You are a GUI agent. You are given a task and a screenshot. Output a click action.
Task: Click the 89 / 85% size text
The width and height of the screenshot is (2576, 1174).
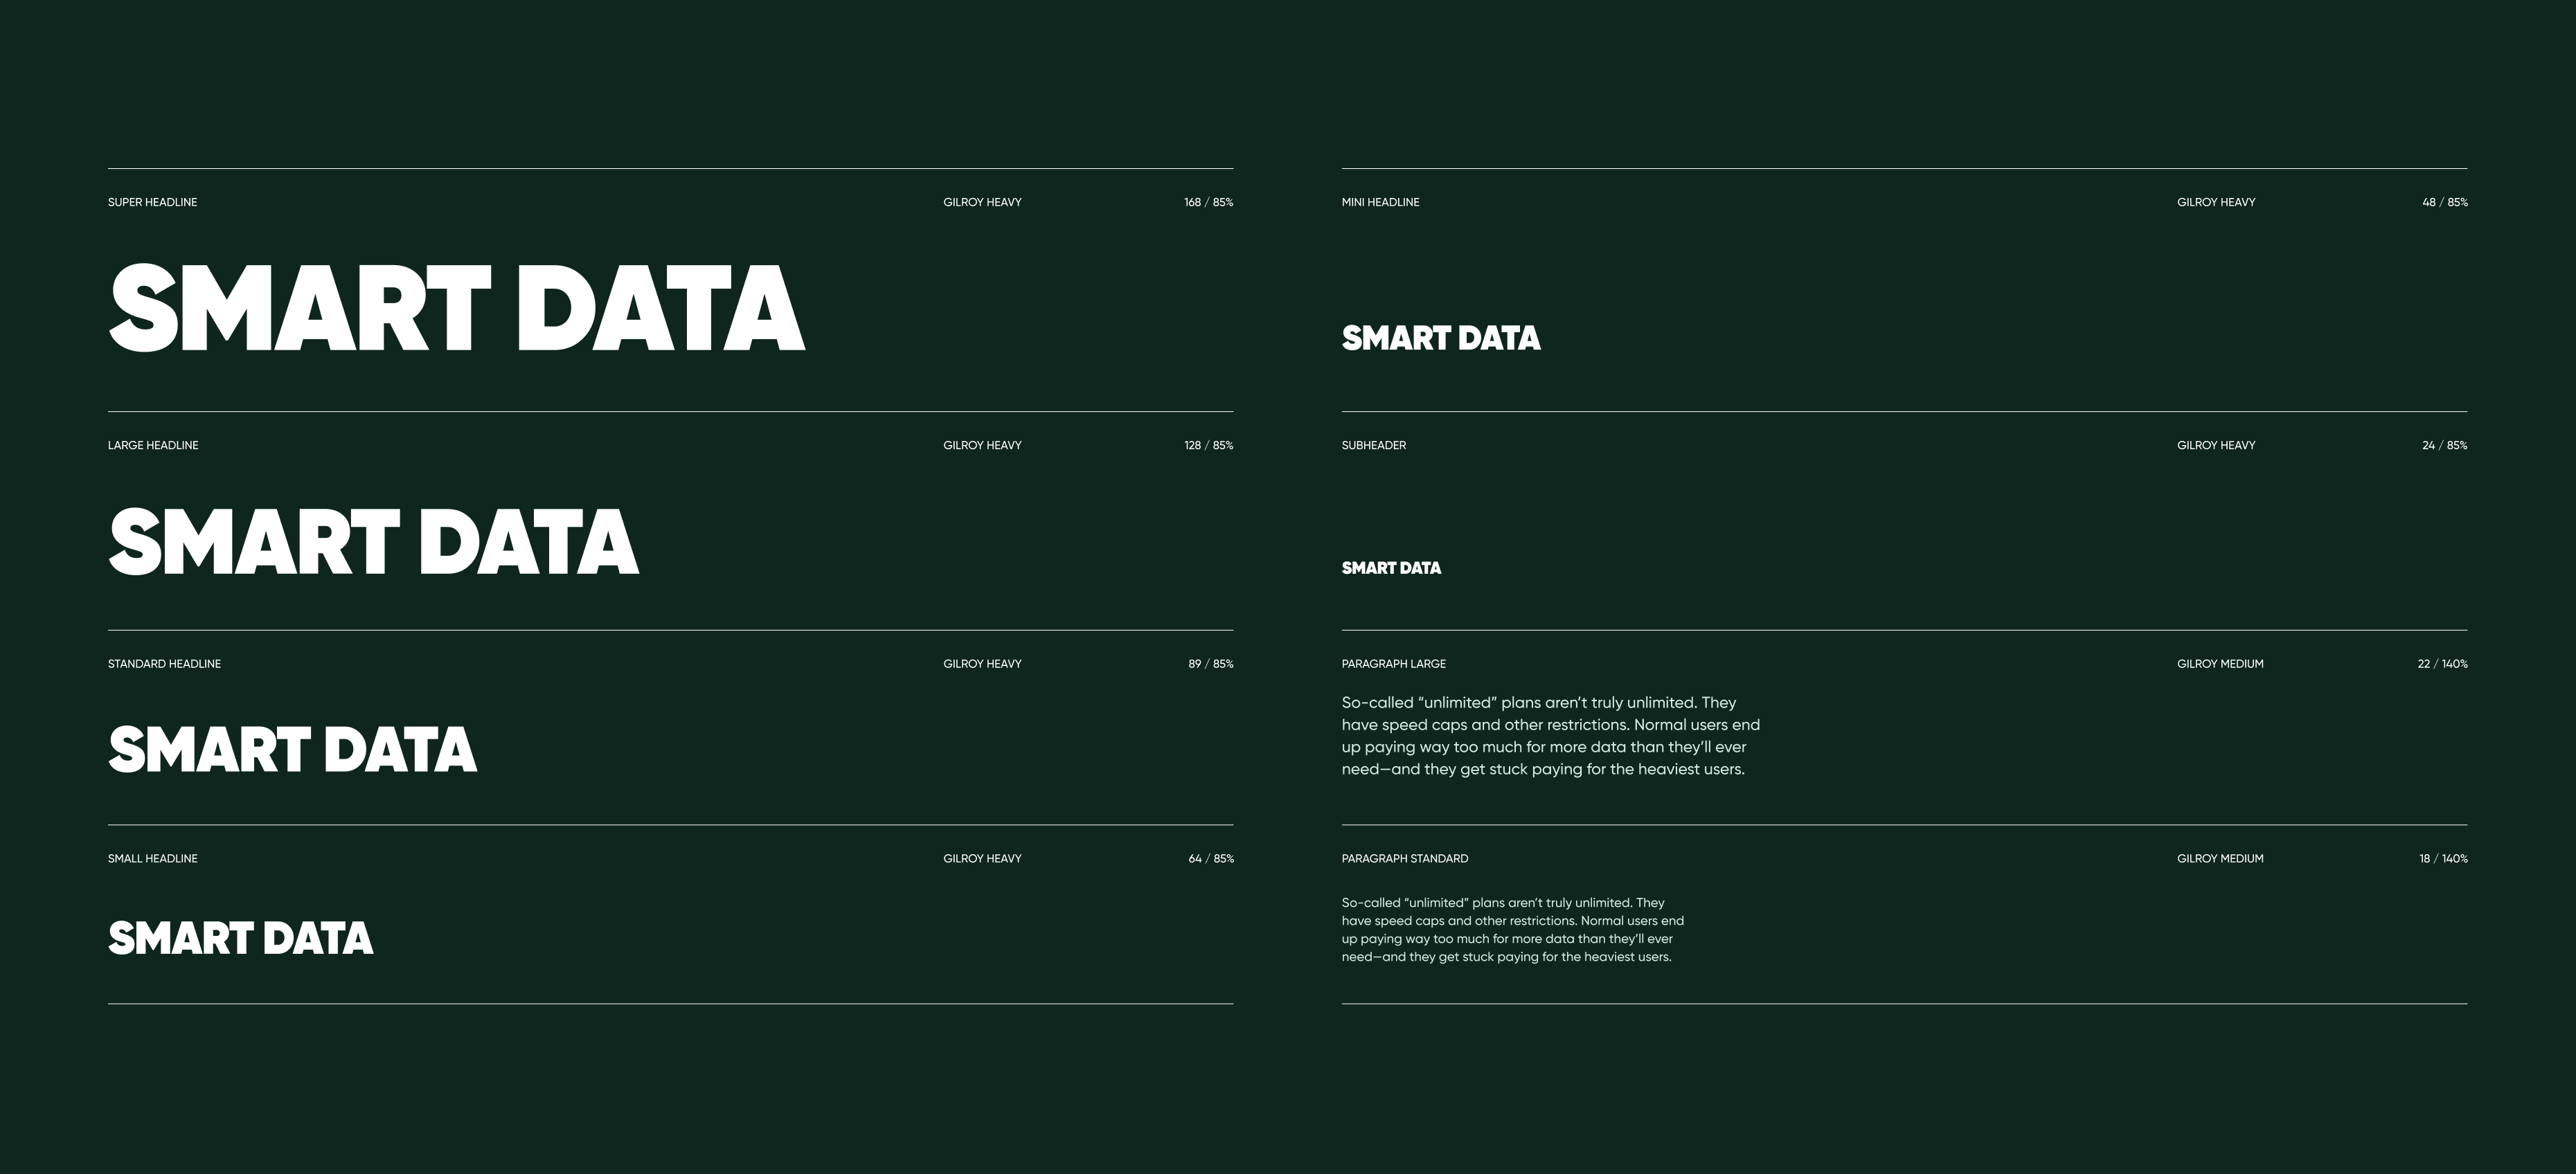point(1210,664)
